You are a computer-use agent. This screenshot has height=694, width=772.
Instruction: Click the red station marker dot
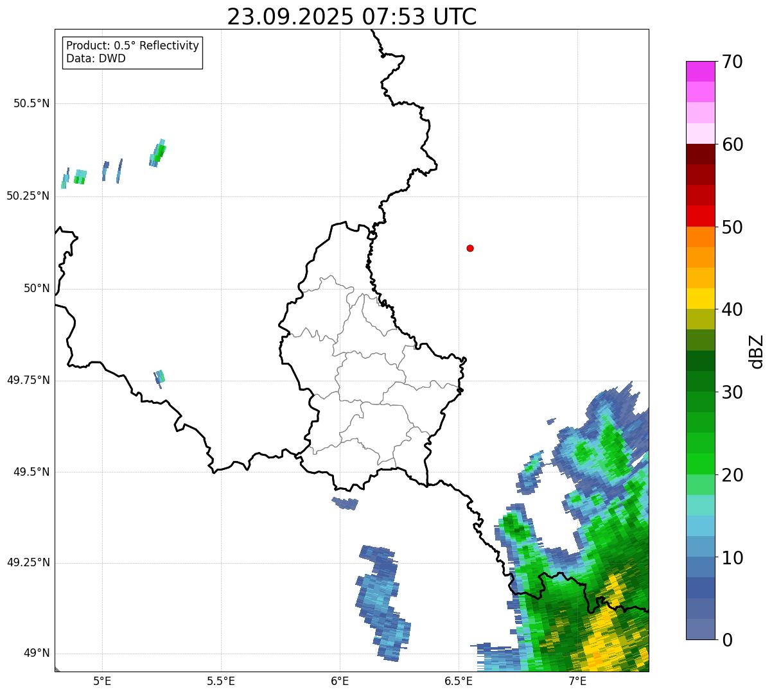(x=470, y=248)
